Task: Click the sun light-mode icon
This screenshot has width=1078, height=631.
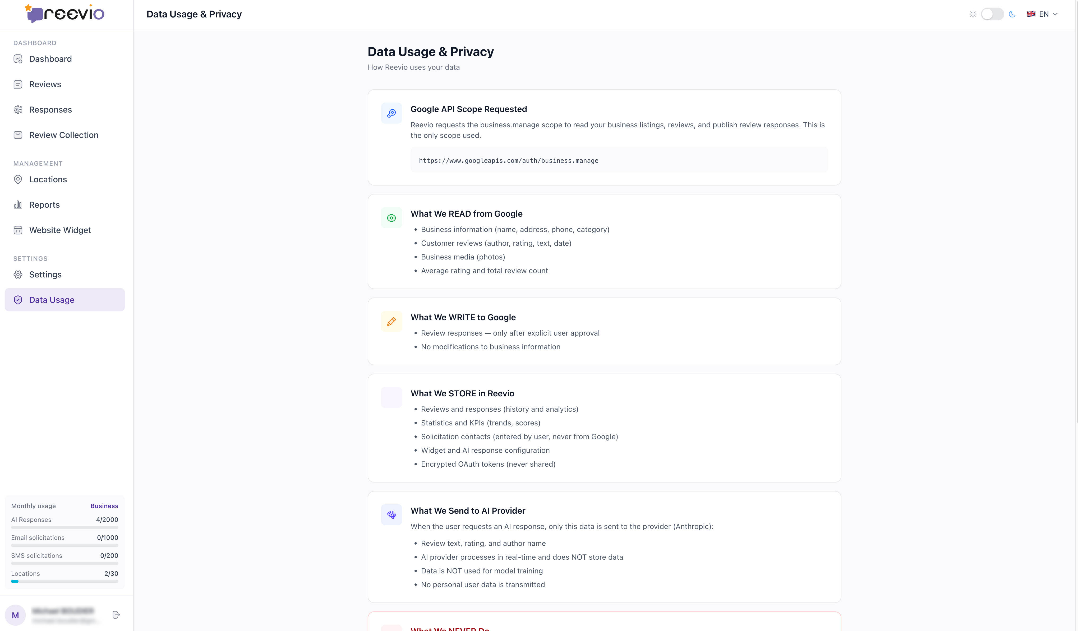Action: point(973,14)
